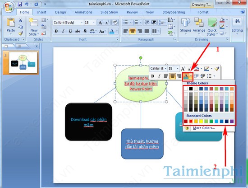Open the Storyboarding tab
This screenshot has width=248, height=188.
[x=174, y=12]
